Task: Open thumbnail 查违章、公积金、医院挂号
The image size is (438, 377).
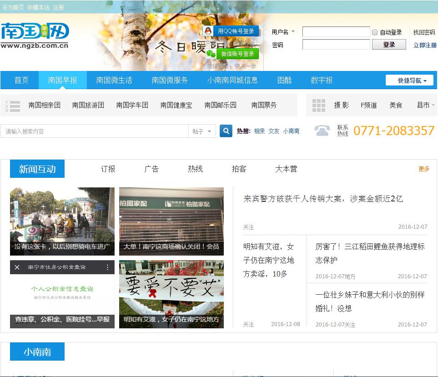Action: tap(62, 294)
